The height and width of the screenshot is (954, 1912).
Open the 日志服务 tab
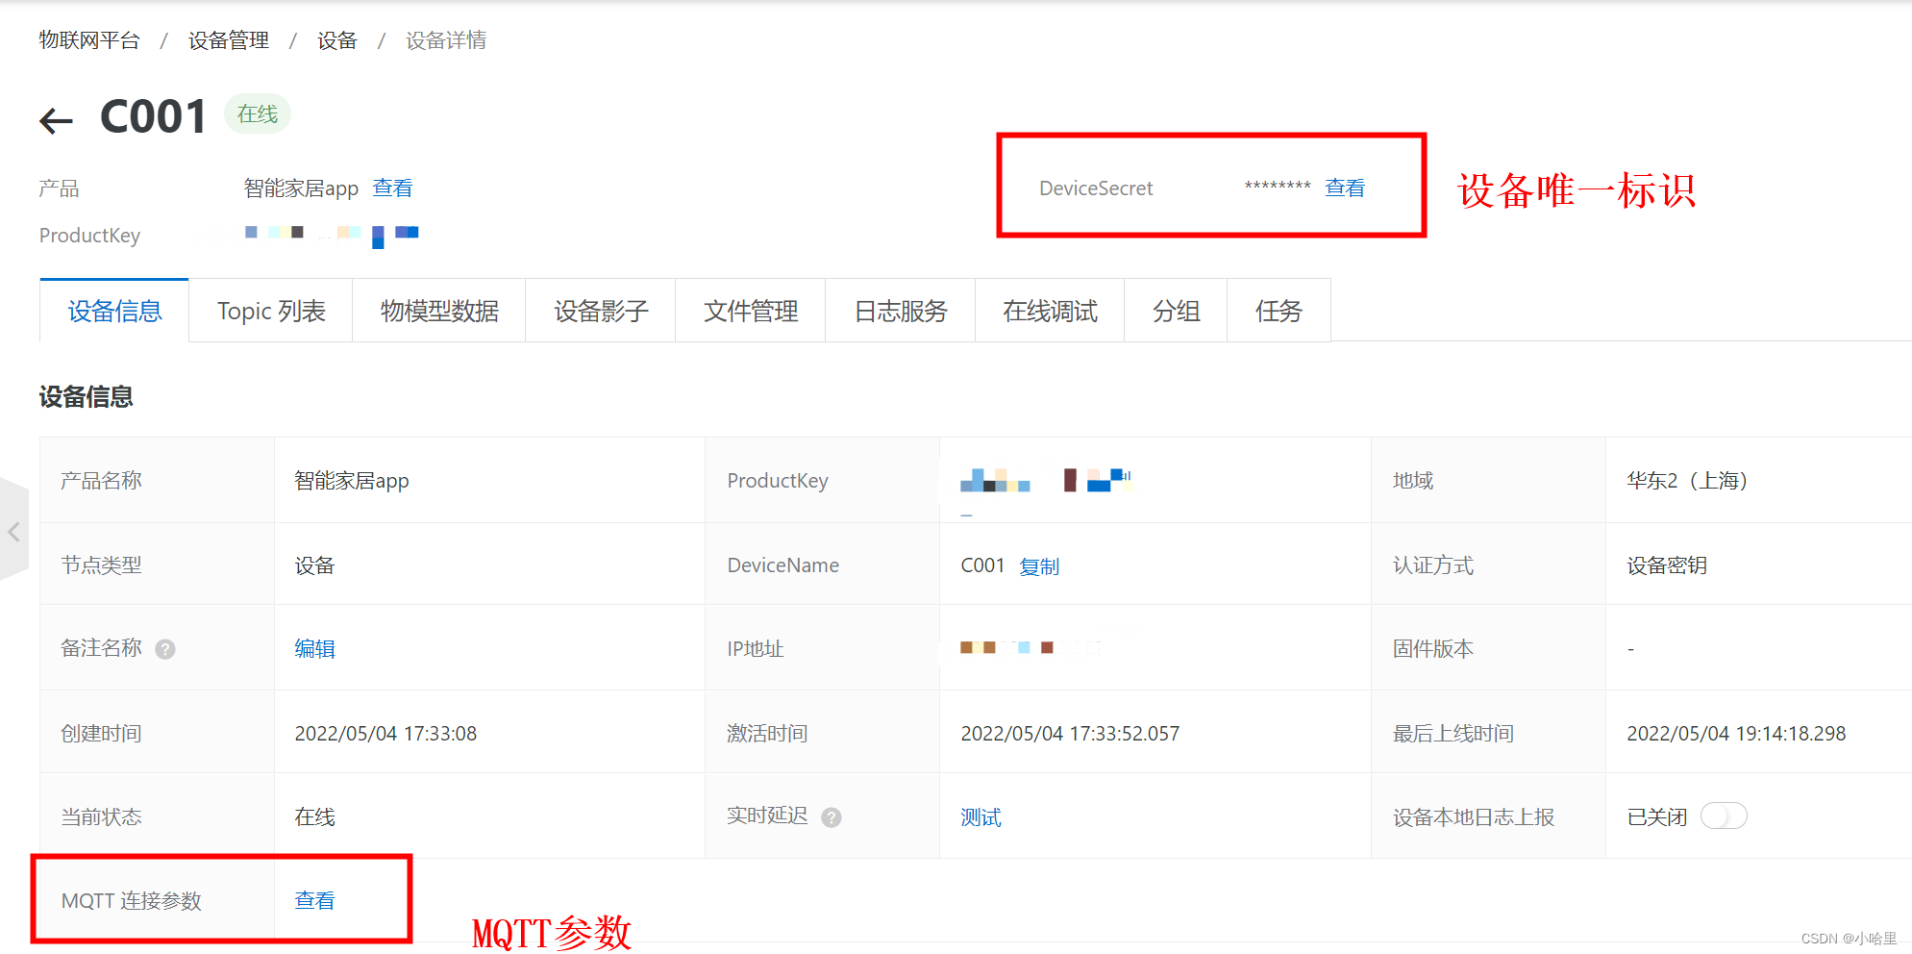(x=900, y=311)
